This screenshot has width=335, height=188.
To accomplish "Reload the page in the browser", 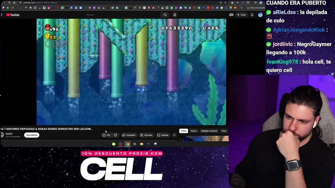I will (9, 3).
